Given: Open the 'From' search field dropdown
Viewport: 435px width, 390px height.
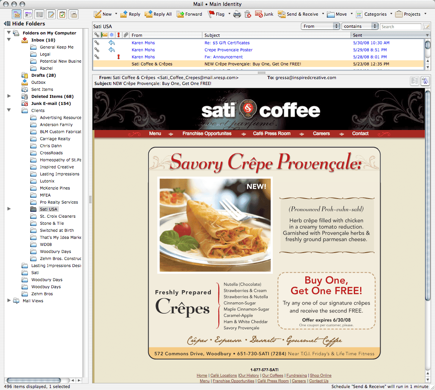Looking at the screenshot, I should [x=321, y=26].
